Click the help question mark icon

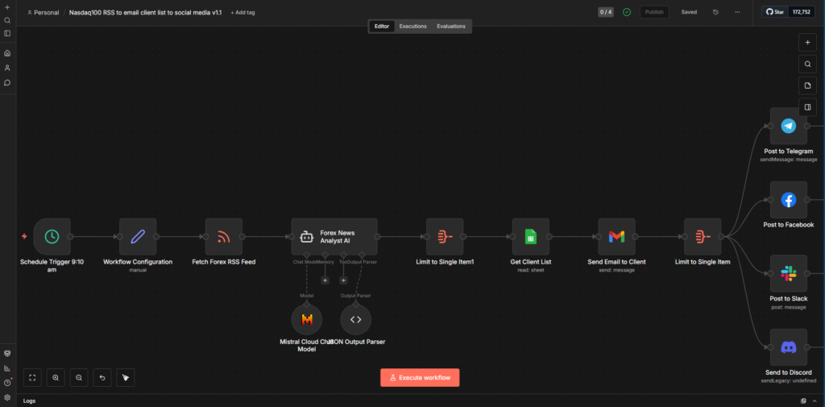7,383
